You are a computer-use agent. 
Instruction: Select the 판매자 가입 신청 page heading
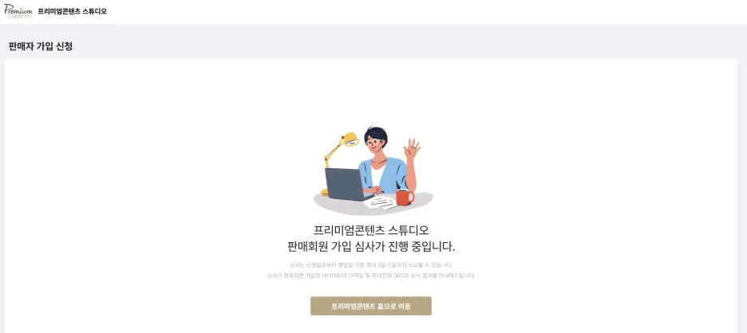(41, 47)
